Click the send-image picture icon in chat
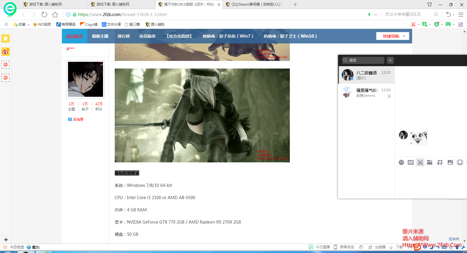The height and width of the screenshot is (253, 467). click(x=450, y=162)
